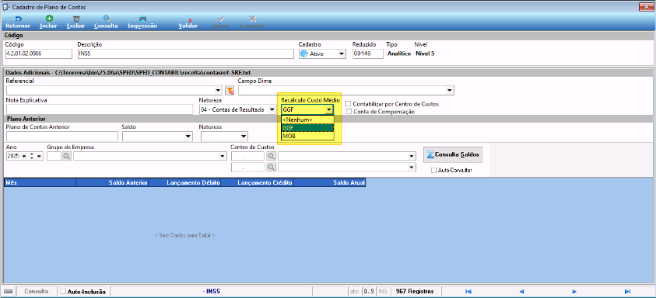Open the Plano Anterior Saldo dropdown
The width and height of the screenshot is (656, 298).
[188, 136]
